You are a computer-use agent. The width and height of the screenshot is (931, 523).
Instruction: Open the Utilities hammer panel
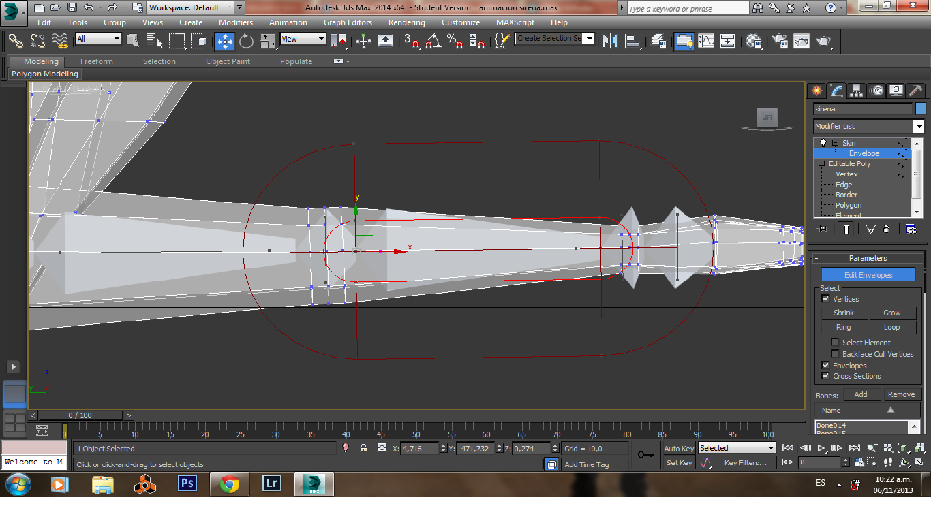916,91
